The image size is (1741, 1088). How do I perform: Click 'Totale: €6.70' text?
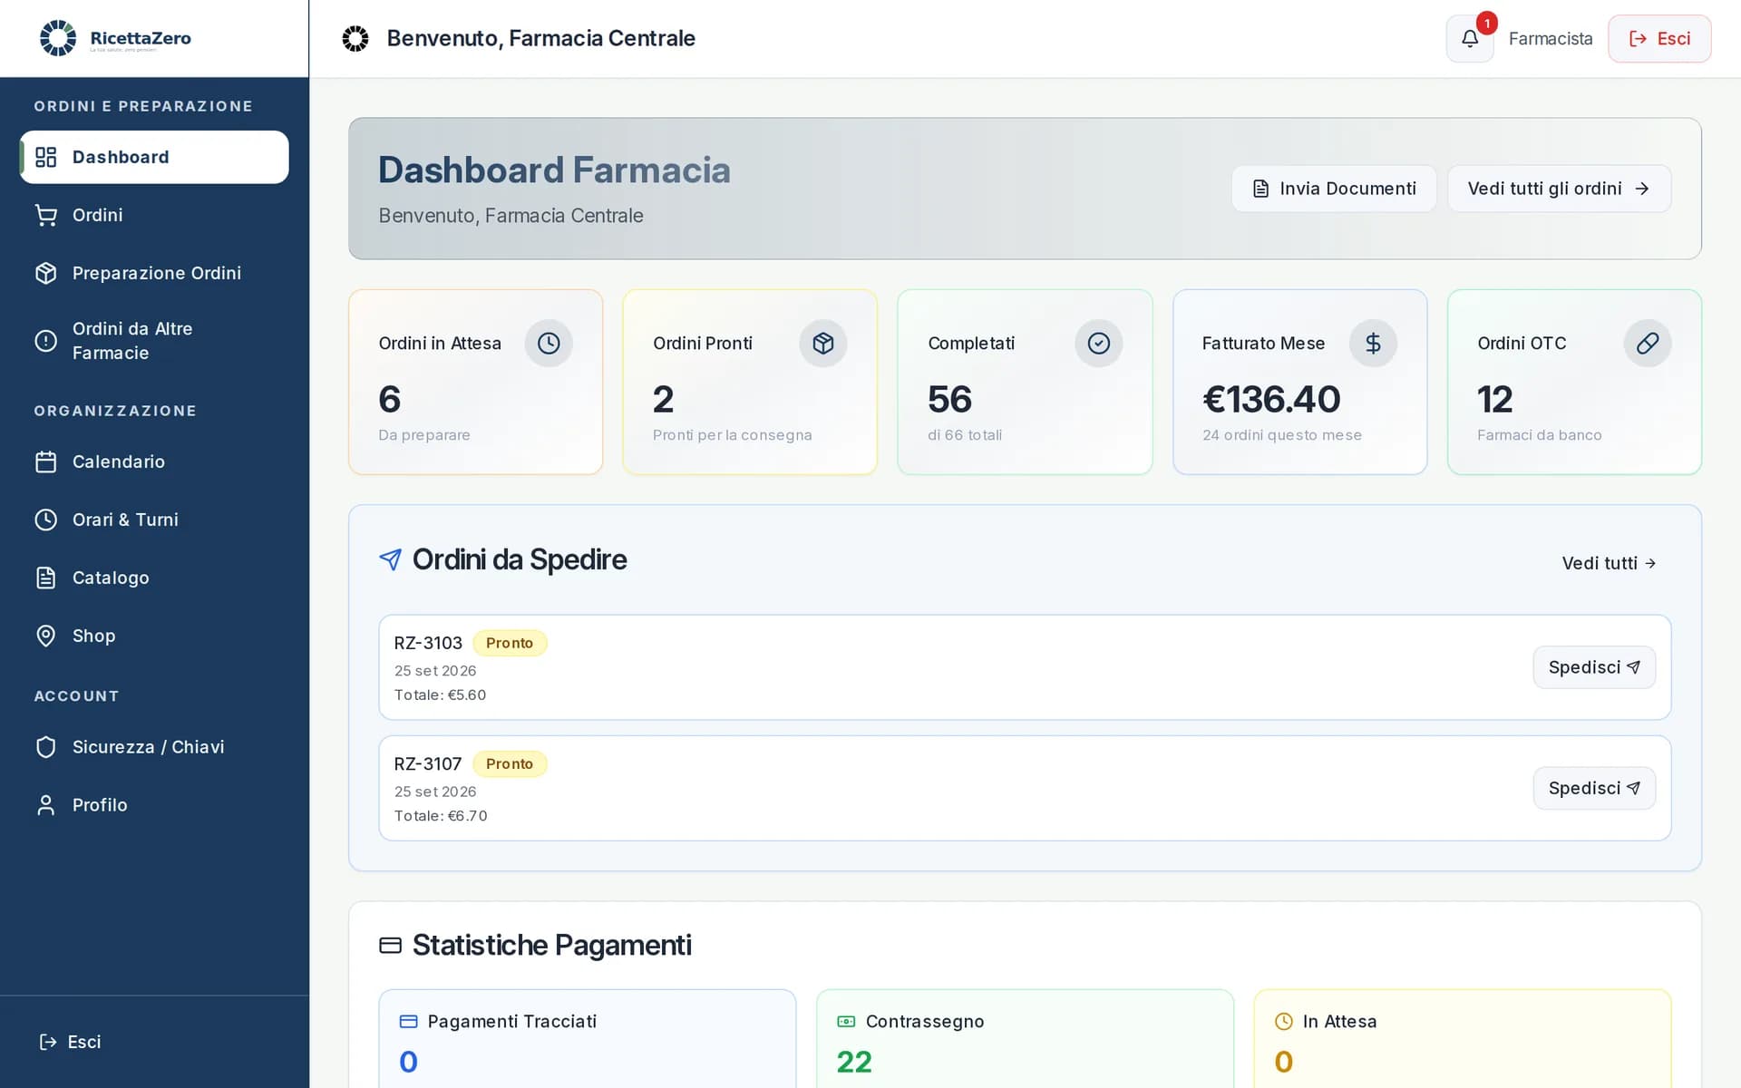[x=441, y=816]
